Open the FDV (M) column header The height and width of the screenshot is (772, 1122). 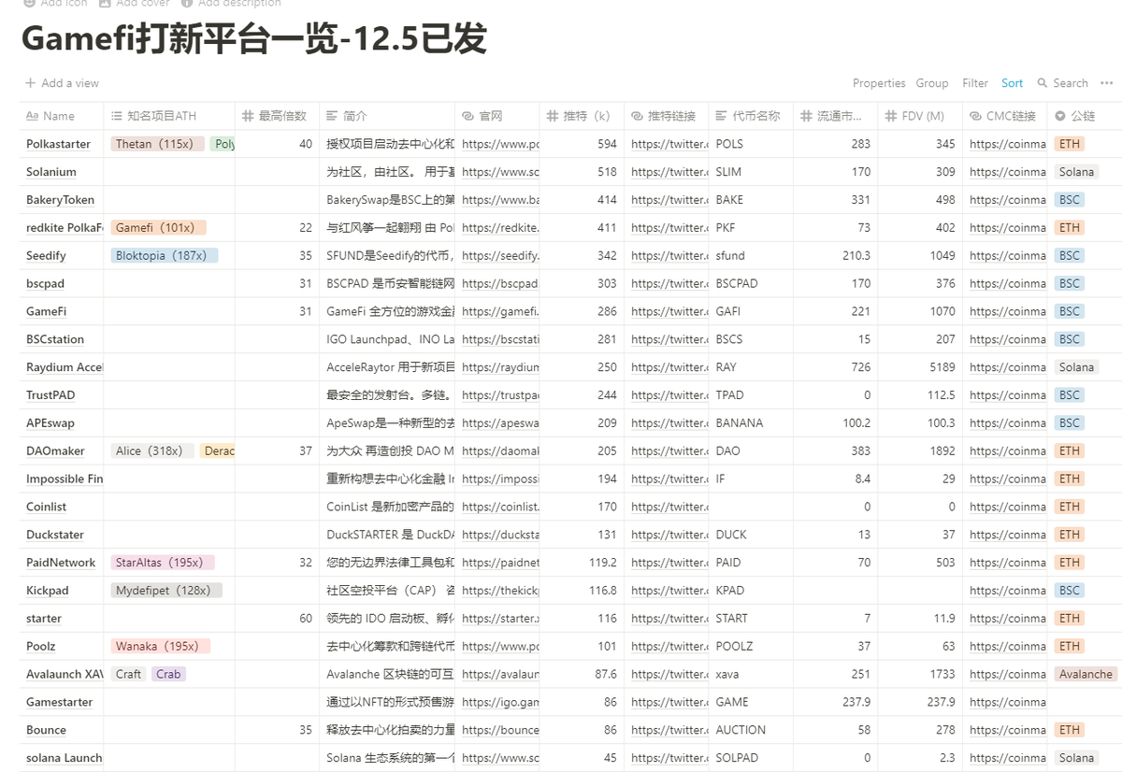[920, 116]
